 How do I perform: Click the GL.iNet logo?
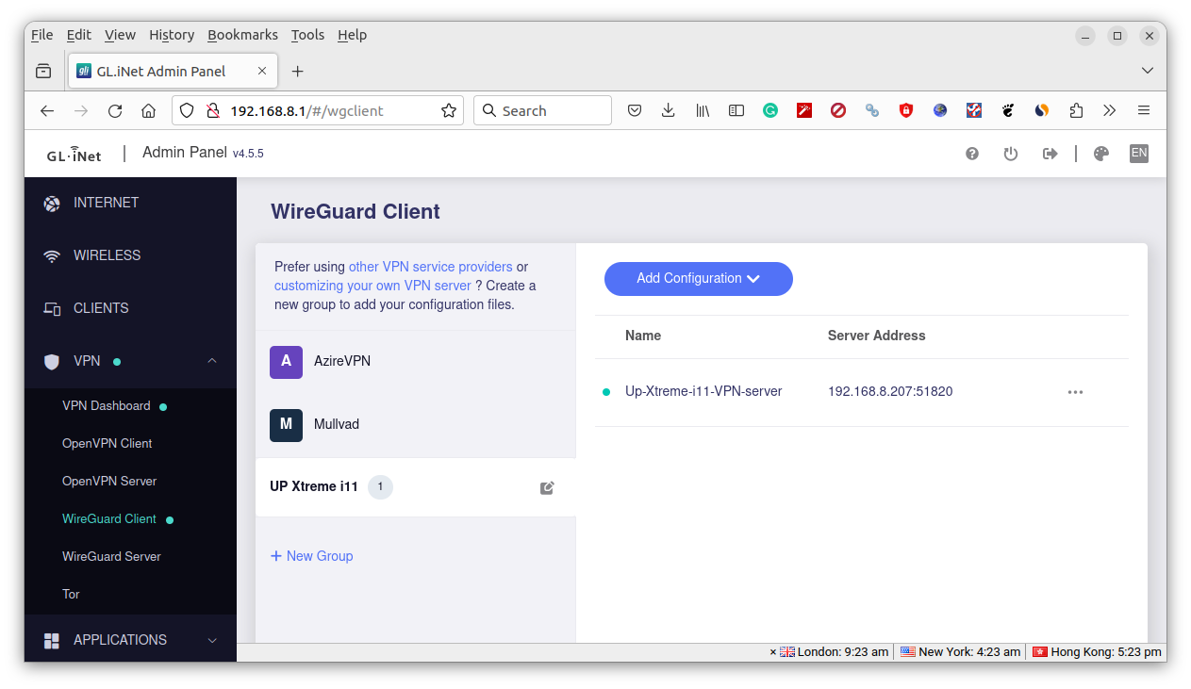click(x=74, y=155)
